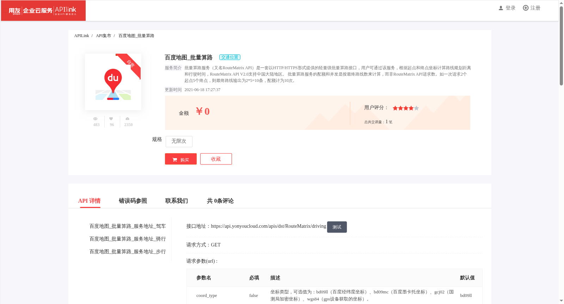564x304 pixels.
Task: Click the 交通位置 category tag
Action: 230,57
